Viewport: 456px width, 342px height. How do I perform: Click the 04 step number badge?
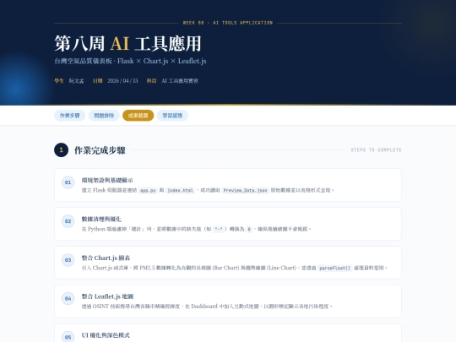pyautogui.click(x=68, y=299)
